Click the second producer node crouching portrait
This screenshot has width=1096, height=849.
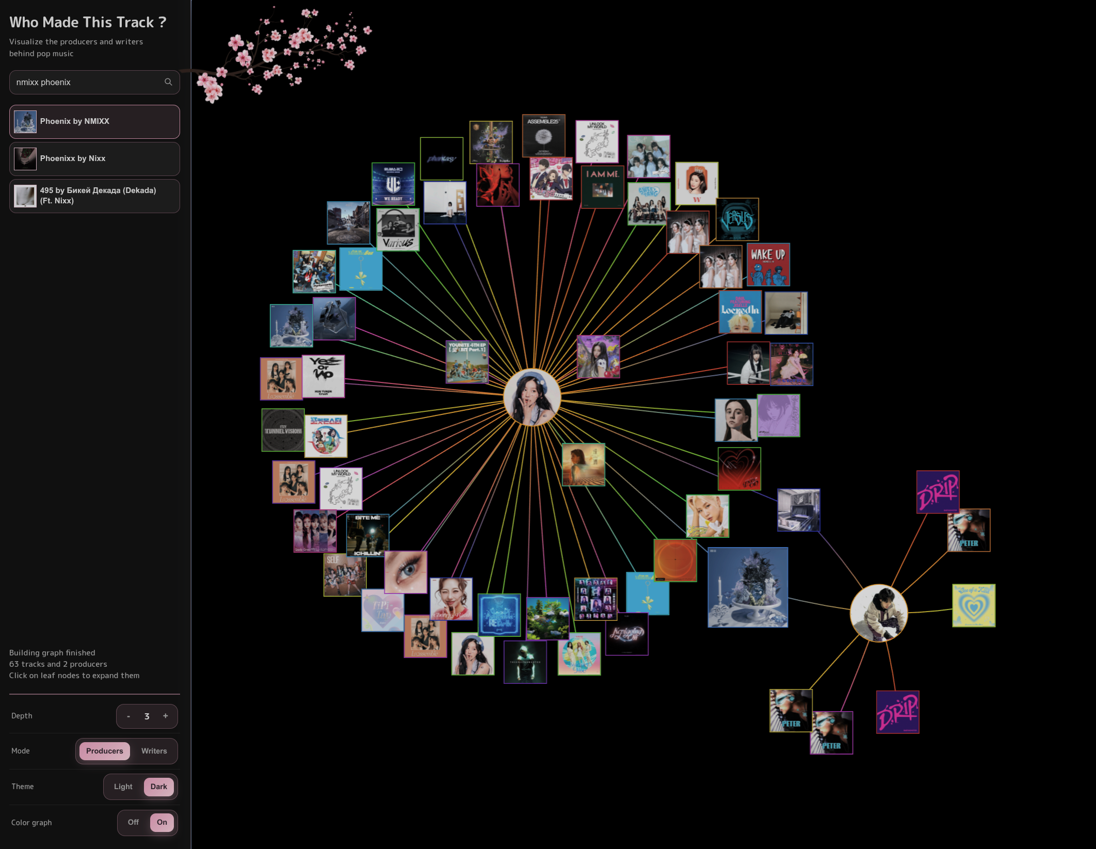click(x=879, y=613)
